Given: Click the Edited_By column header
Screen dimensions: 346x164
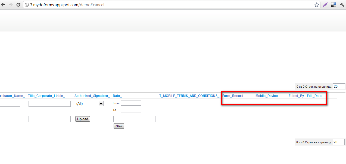Looking at the screenshot, I should coord(296,96).
